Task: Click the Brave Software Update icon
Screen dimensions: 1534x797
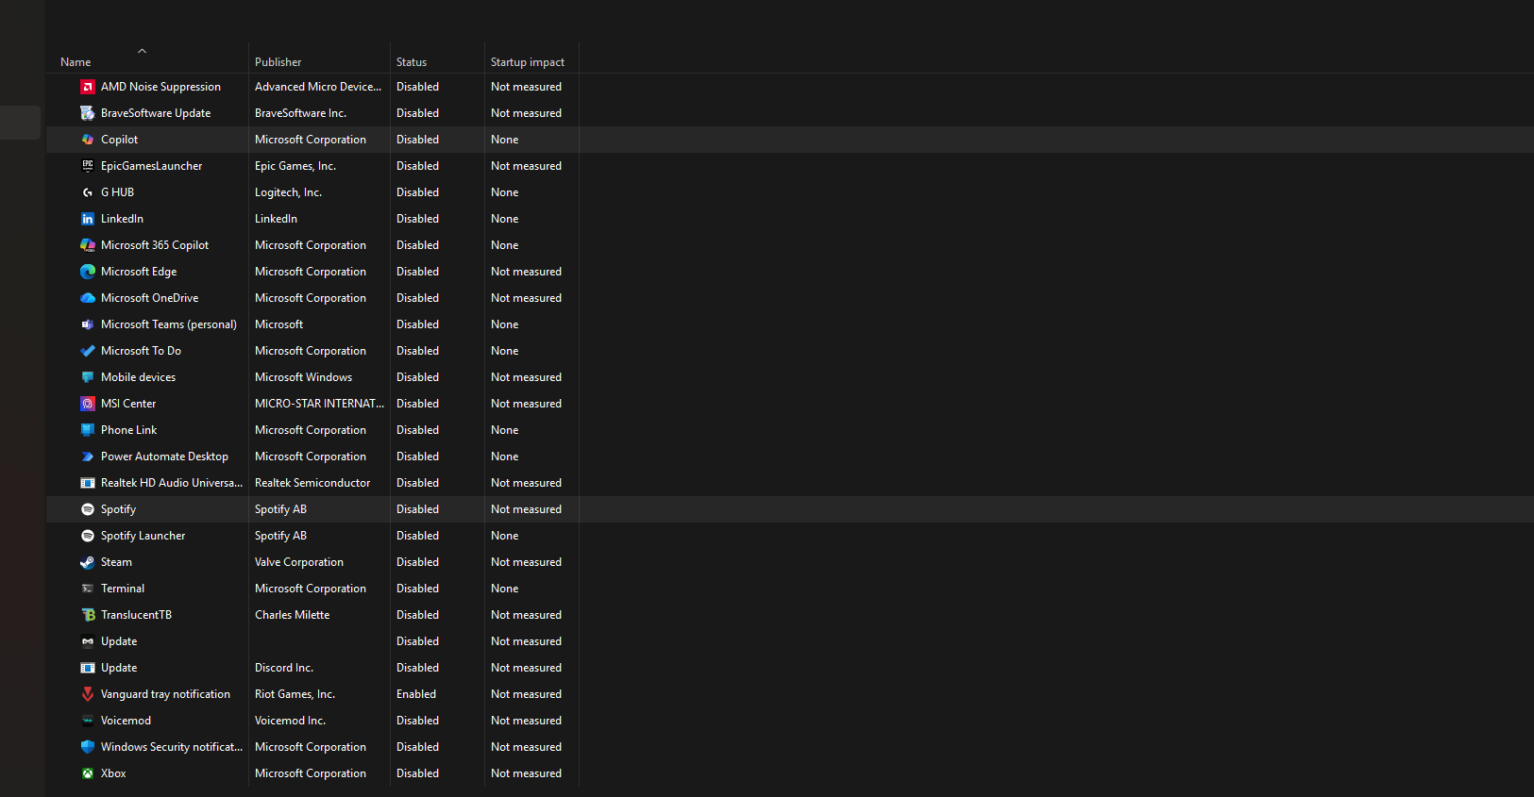Action: (x=88, y=113)
